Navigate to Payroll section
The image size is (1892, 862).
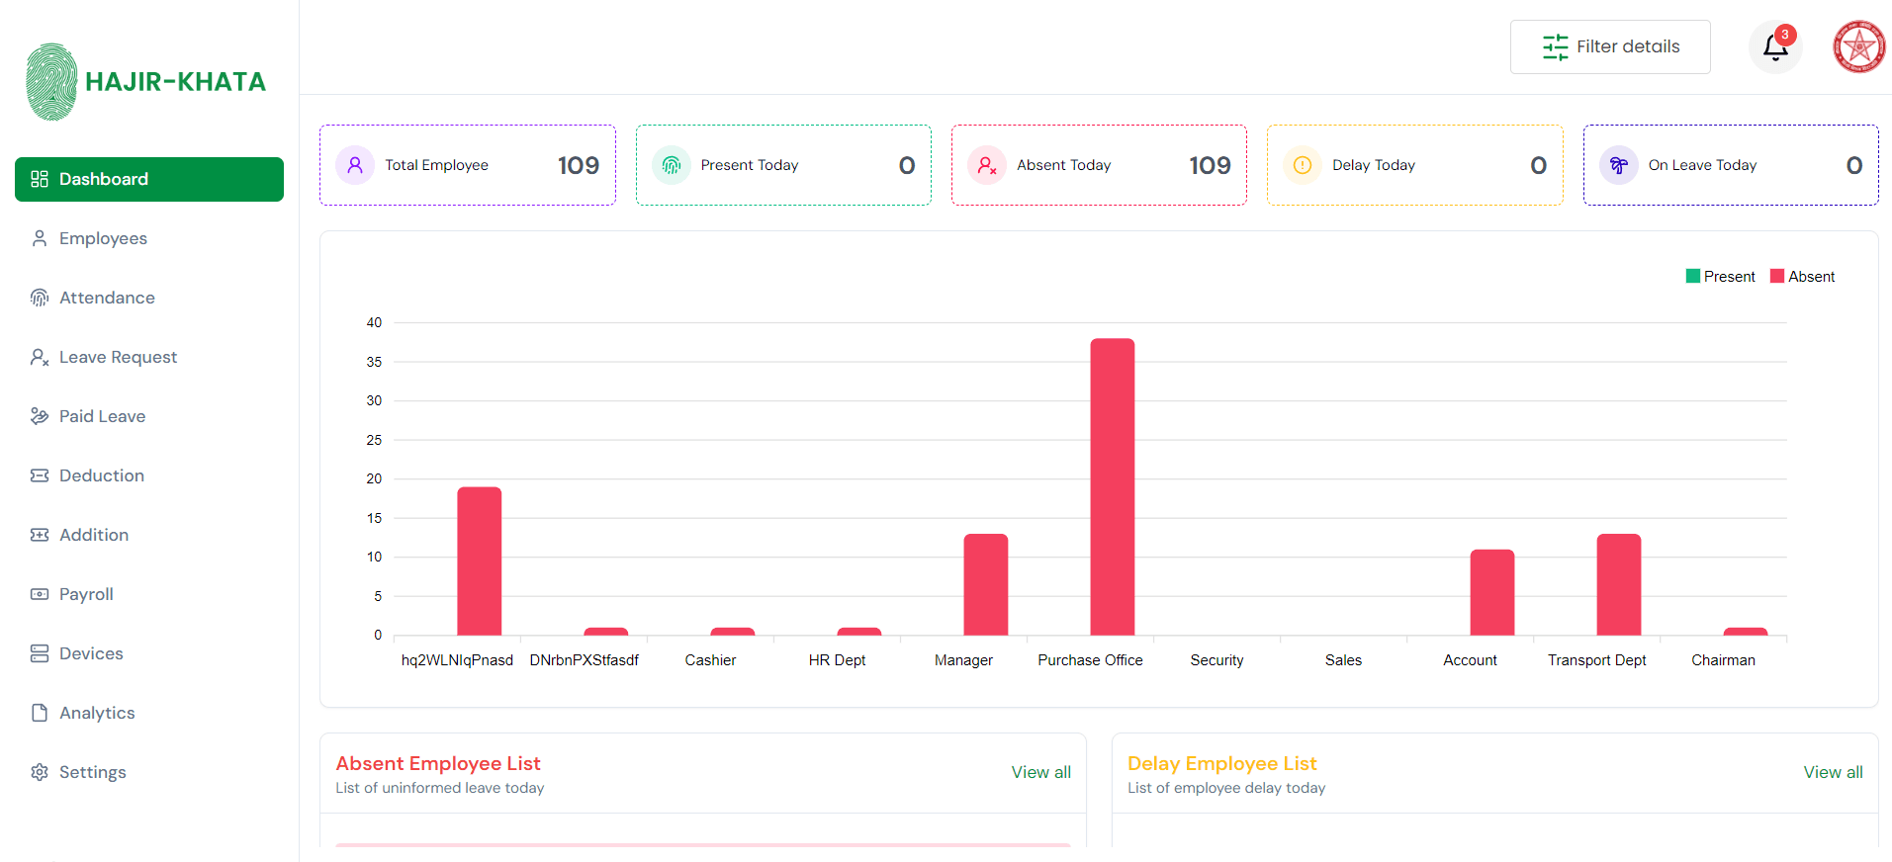click(86, 594)
